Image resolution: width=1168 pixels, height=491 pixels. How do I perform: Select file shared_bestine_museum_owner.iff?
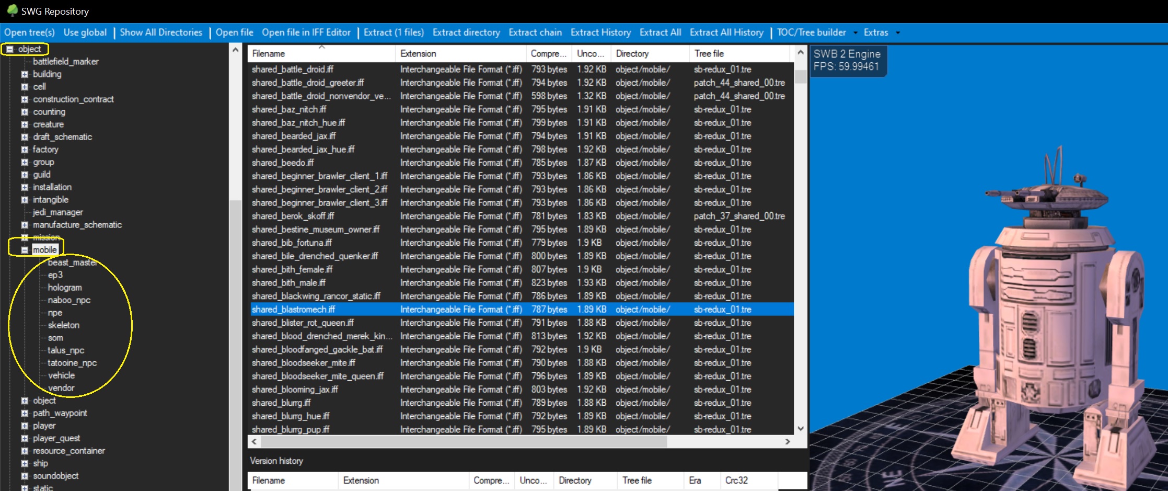tap(316, 230)
